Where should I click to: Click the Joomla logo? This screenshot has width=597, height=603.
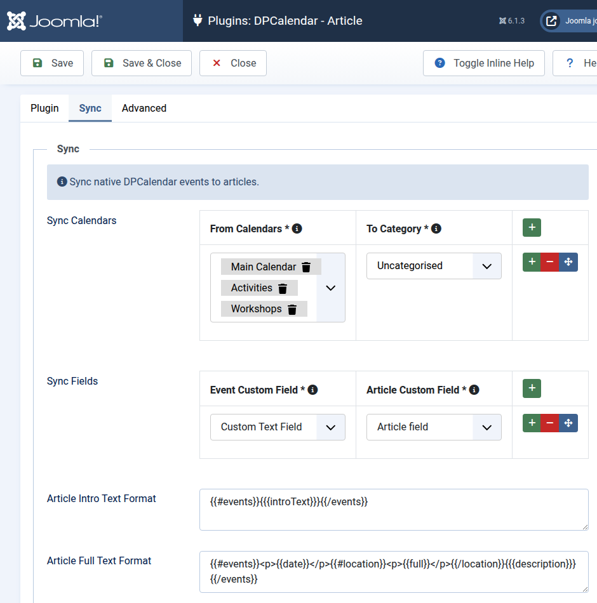(x=54, y=21)
